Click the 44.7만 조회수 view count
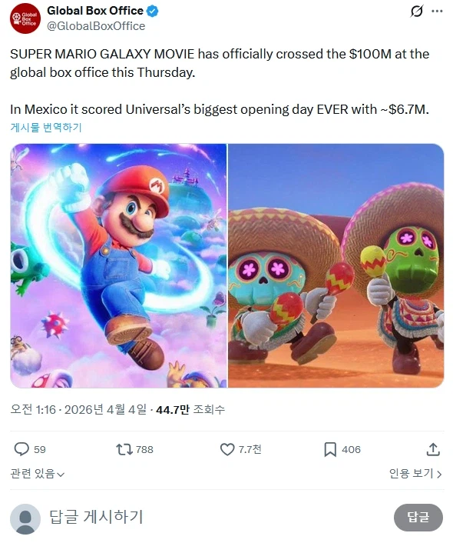The width and height of the screenshot is (453, 553). pos(190,409)
